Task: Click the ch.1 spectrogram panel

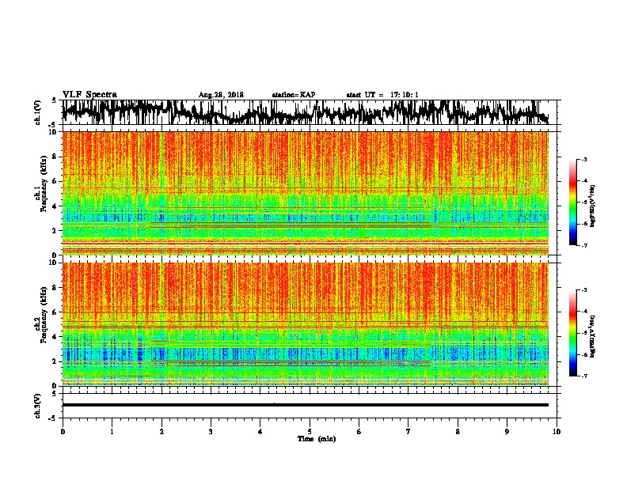Action: point(305,193)
